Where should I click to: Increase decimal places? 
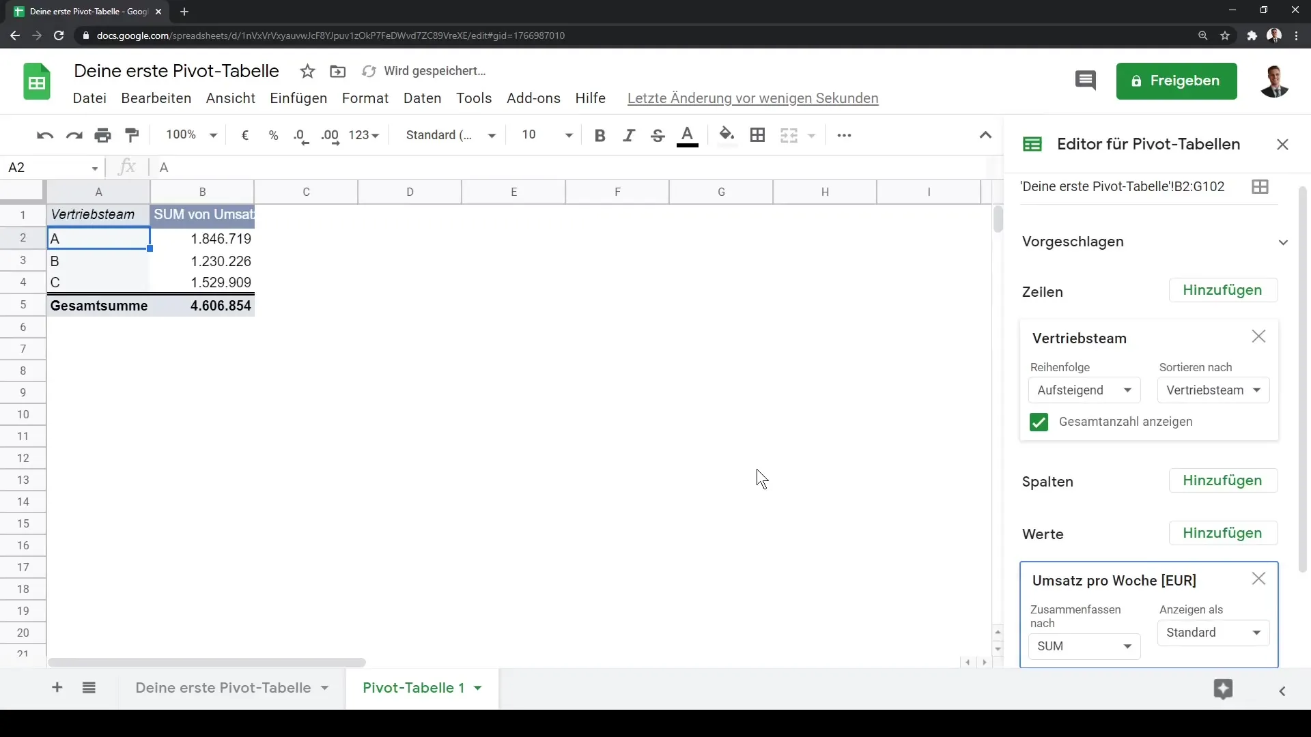330,135
